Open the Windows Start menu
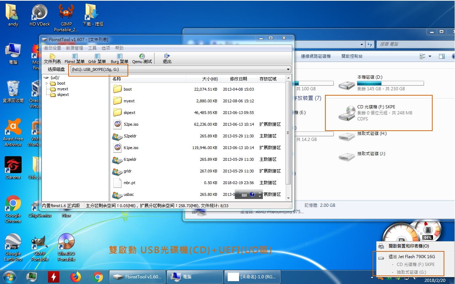 (x=10, y=277)
